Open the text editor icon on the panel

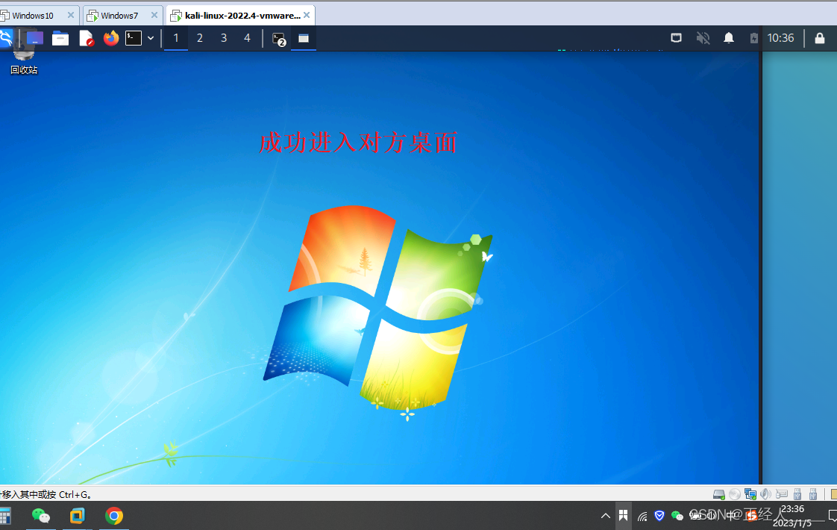[87, 38]
